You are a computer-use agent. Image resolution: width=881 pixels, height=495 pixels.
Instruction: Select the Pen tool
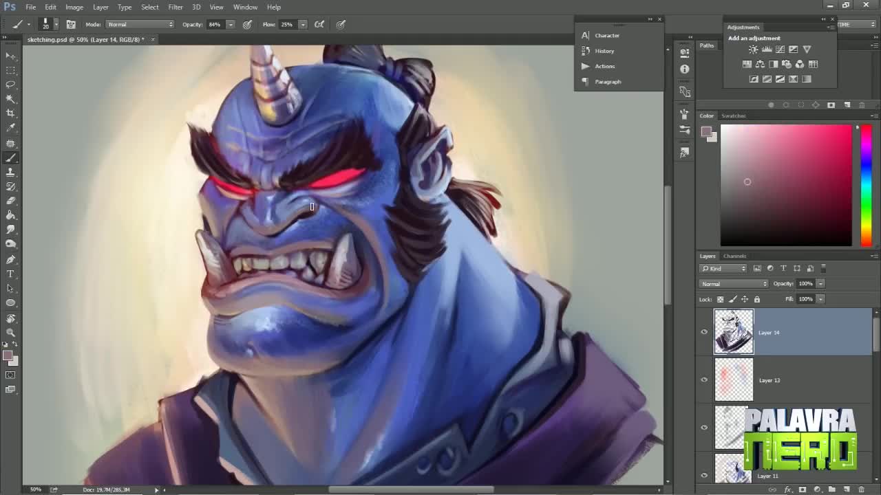pos(10,260)
